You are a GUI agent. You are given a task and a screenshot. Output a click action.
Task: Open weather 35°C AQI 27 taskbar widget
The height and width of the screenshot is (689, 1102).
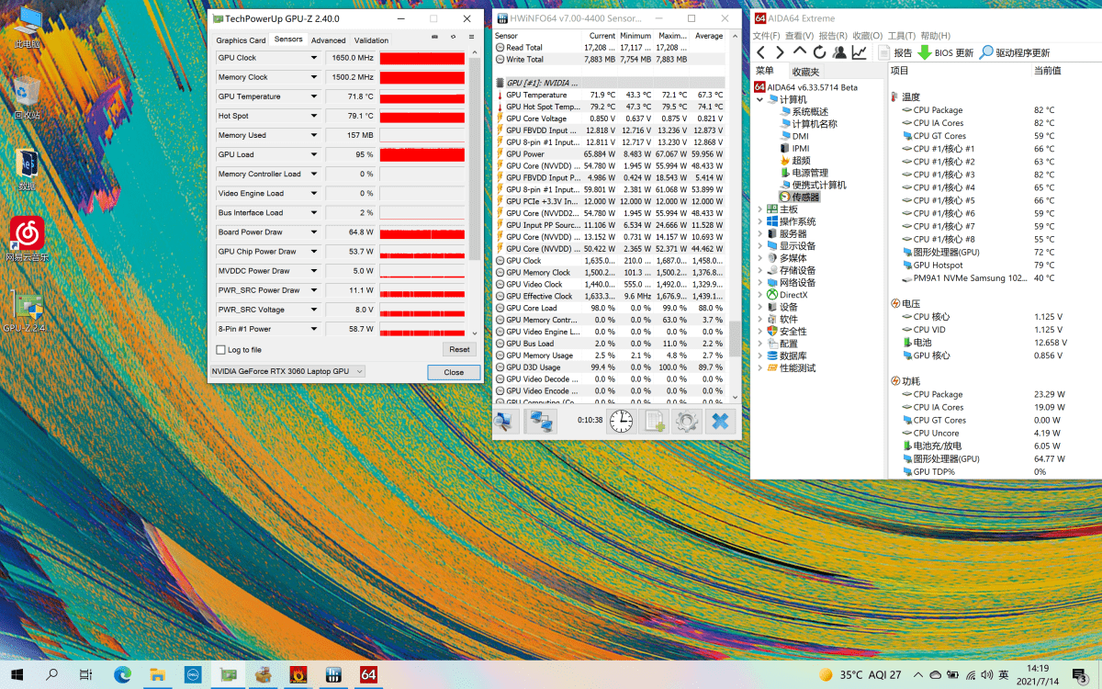click(860, 675)
